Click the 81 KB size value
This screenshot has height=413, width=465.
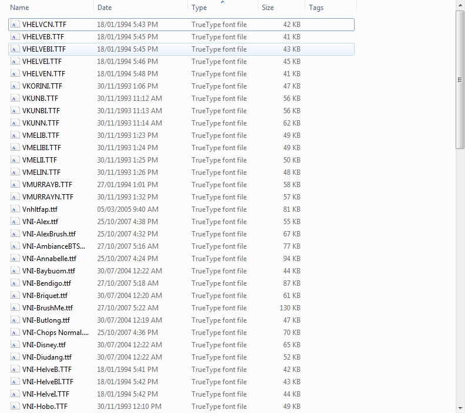(292, 209)
